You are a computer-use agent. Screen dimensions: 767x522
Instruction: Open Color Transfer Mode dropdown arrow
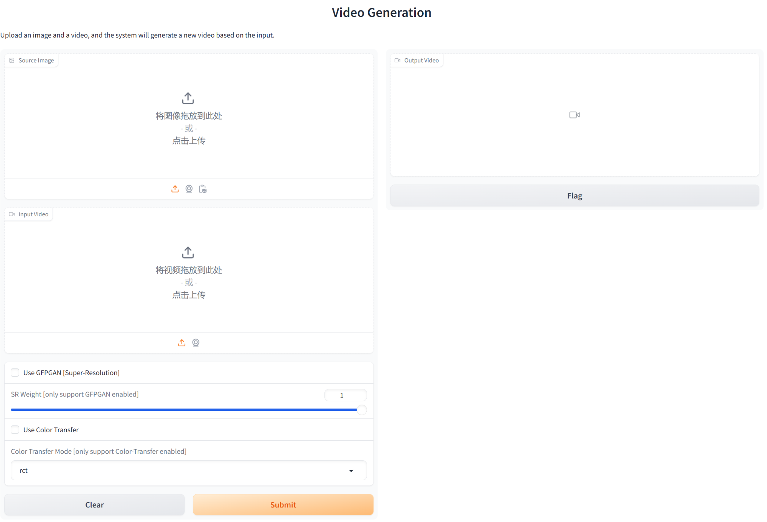click(351, 471)
